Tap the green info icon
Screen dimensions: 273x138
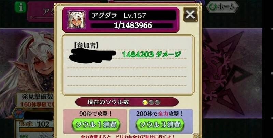[21, 7]
